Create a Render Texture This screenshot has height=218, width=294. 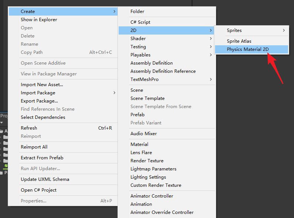tap(166, 161)
